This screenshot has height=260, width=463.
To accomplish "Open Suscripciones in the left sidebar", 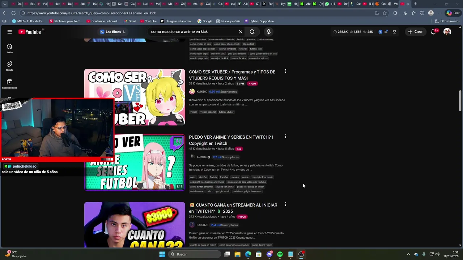I will pyautogui.click(x=9, y=84).
